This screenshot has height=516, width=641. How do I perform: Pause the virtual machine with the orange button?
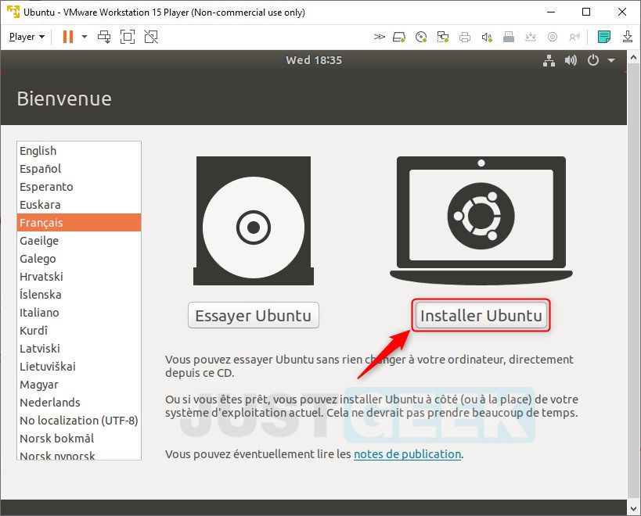click(68, 37)
